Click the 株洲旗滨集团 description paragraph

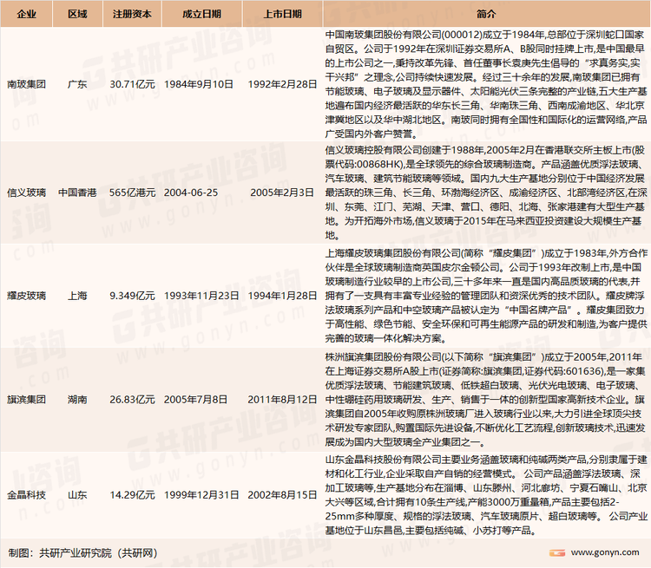tap(486, 400)
